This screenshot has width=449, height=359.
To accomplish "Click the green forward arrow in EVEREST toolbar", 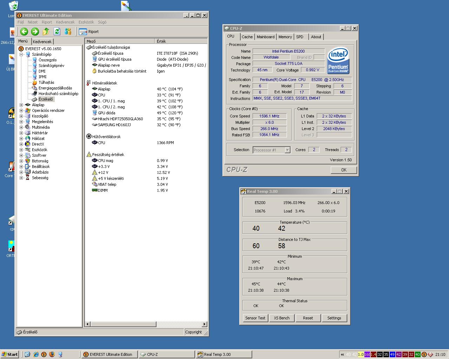I will coord(35,32).
